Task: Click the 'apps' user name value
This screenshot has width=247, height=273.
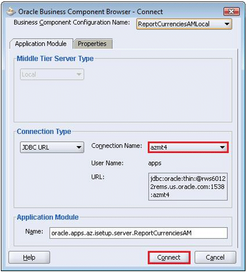Action: (x=155, y=163)
